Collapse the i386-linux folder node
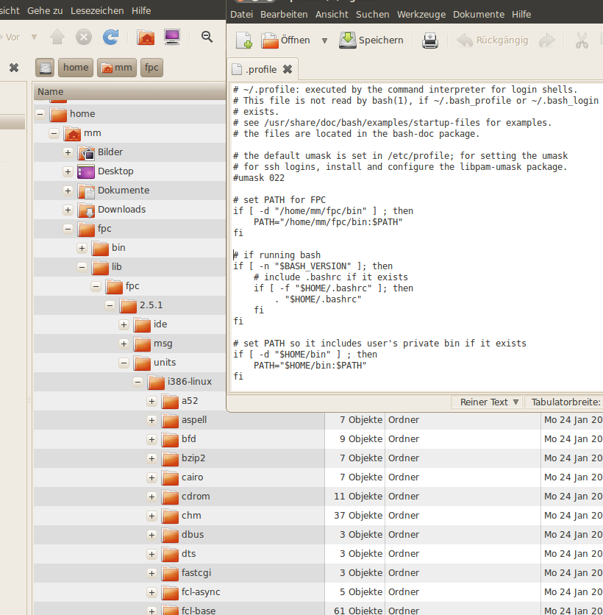603x615 pixels. [138, 382]
